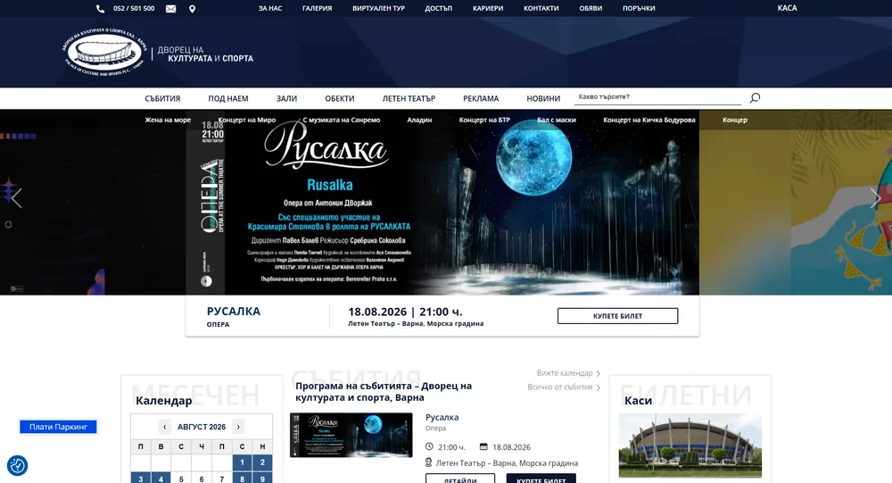Click the КАСА link

pos(788,8)
